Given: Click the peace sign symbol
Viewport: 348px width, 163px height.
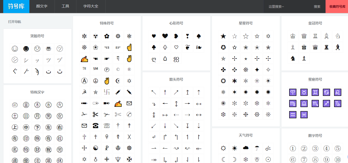Looking at the screenshot, I should [x=95, y=81].
